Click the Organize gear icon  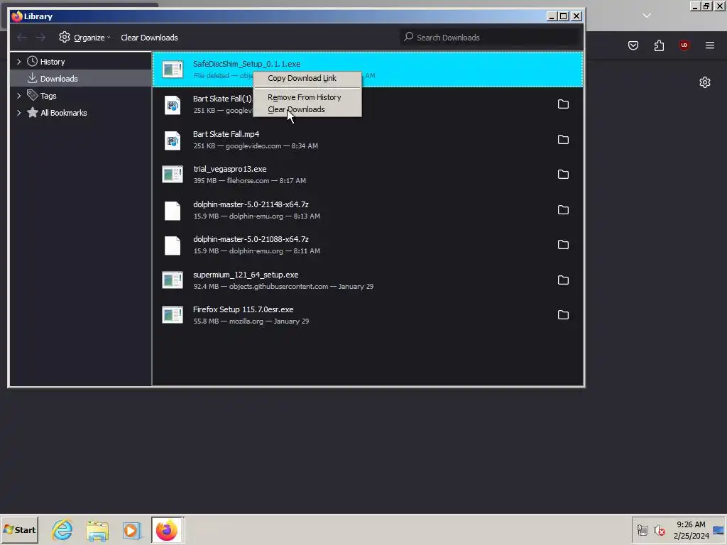coord(65,37)
